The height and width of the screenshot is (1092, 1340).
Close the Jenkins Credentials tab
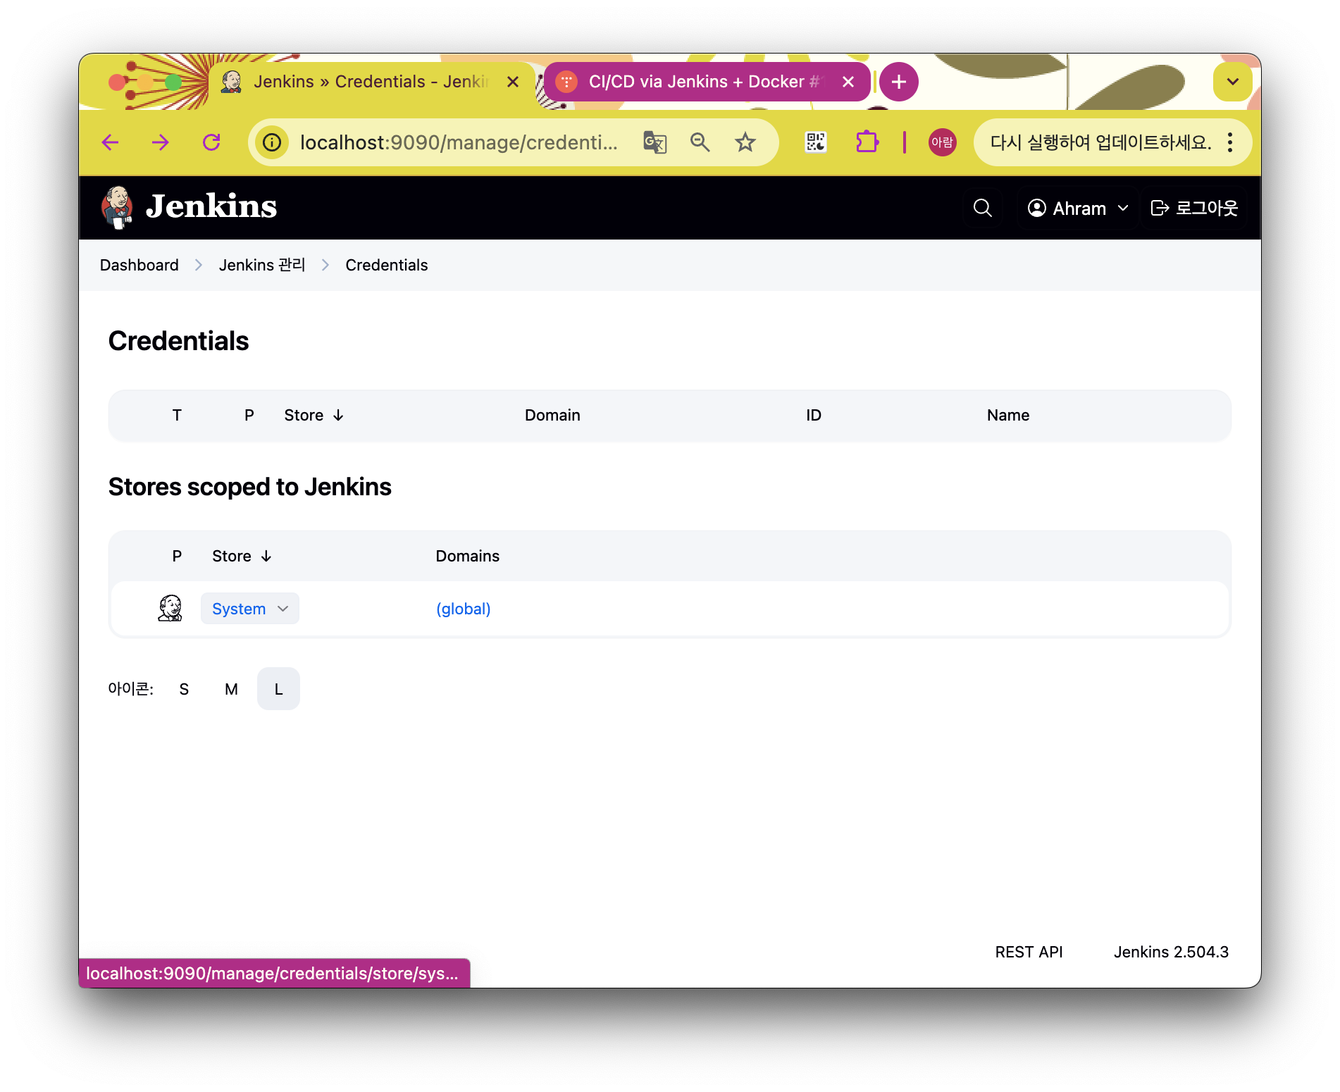coord(513,82)
